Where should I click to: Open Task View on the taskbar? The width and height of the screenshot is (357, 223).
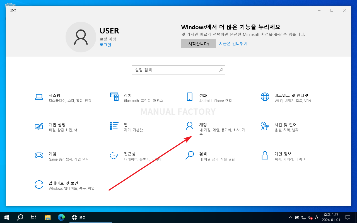tap(33, 217)
